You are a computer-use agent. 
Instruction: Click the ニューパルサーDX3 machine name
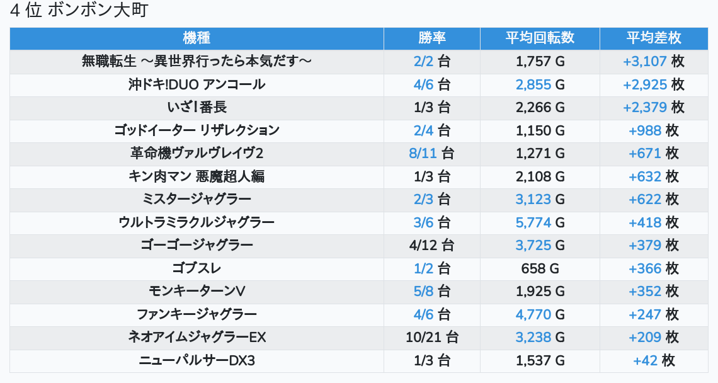[x=197, y=360]
